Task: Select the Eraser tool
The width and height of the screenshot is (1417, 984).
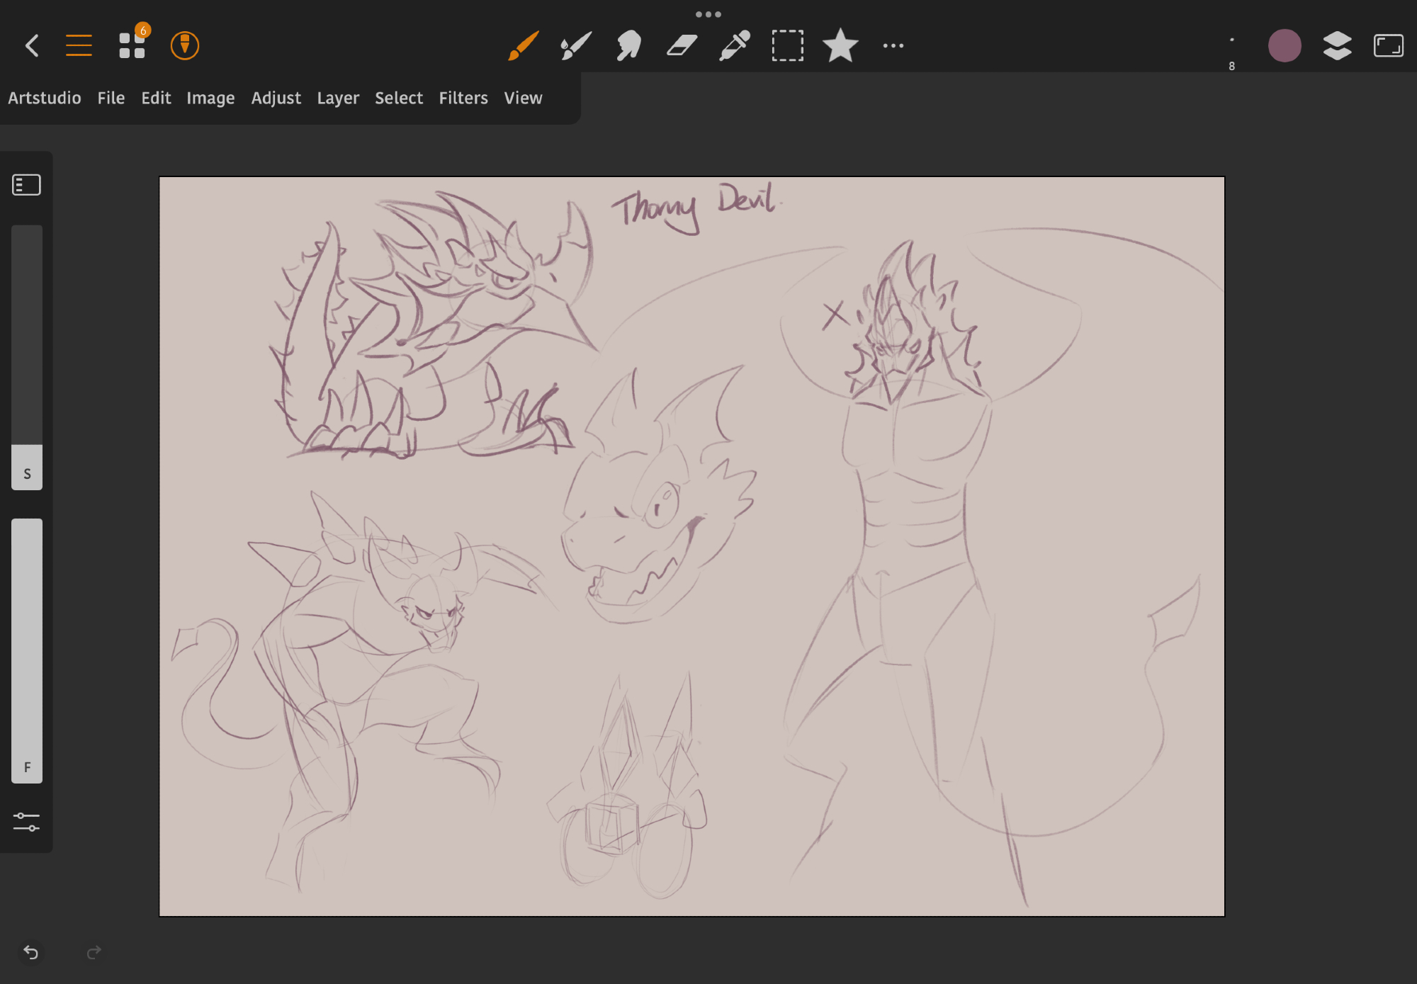Action: 682,46
